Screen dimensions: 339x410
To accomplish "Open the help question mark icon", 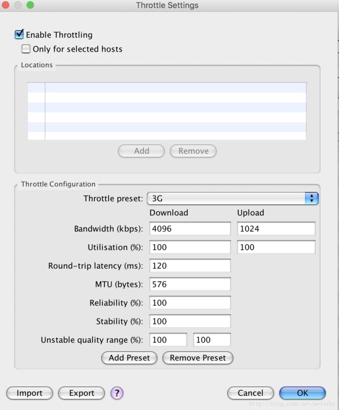I will point(117,393).
